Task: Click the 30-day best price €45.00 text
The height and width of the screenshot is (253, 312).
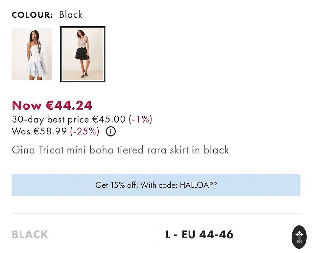Action: coord(69,119)
